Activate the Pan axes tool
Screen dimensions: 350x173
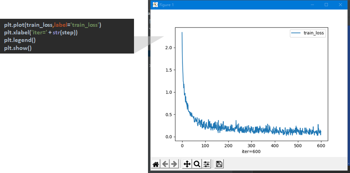(187, 164)
